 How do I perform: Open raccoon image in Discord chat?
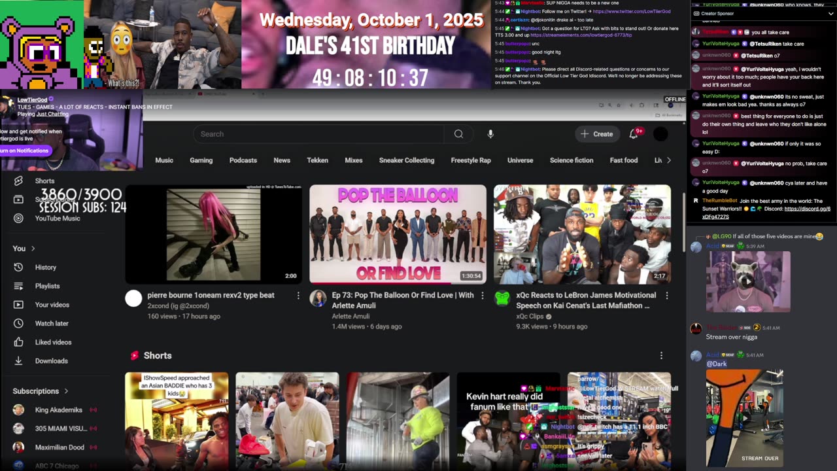tap(749, 281)
